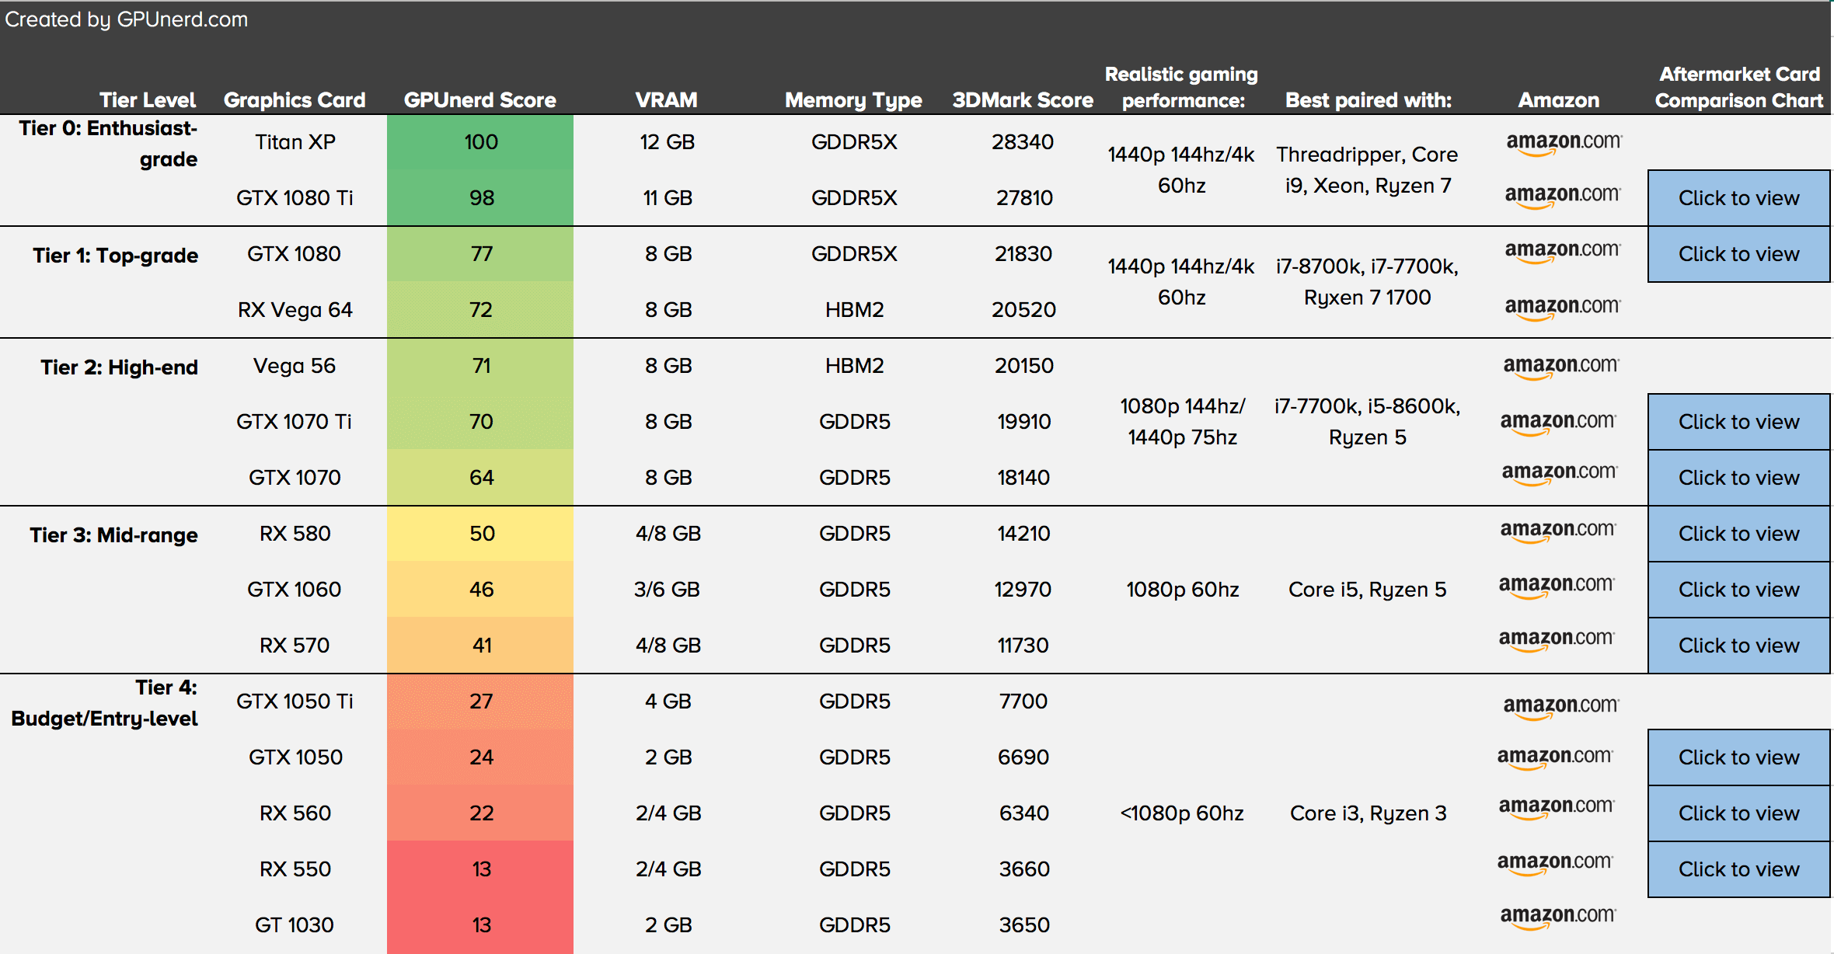Screen dimensions: 1834x954
Task: Click the GPUnerd Score column header
Action: (x=479, y=100)
